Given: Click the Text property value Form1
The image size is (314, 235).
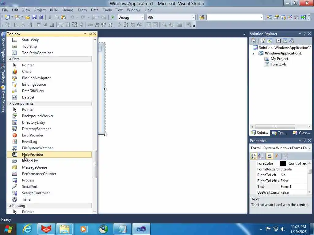Looking at the screenshot, I should tap(286, 187).
